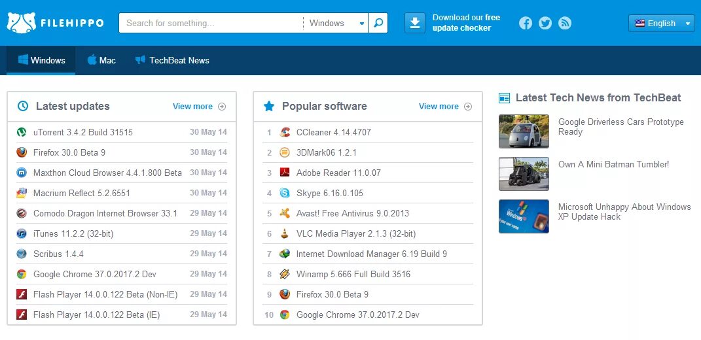Open the TechBeat News tab
Screen dimensions: 701x340
point(172,60)
